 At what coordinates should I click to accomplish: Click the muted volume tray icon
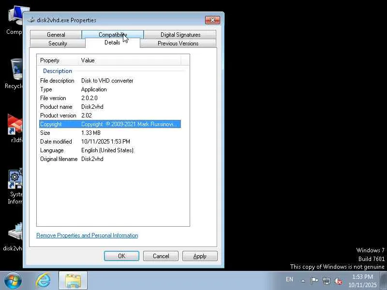pyautogui.click(x=338, y=281)
